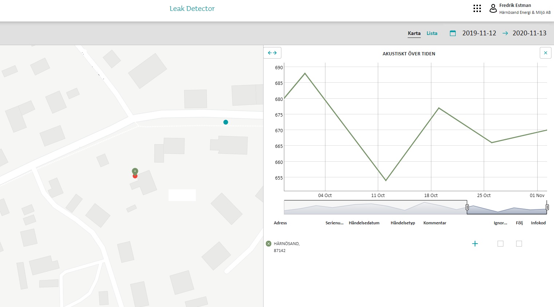Screen dimensions: 554x307
Task: Add a comment with the plus icon
Action: click(x=475, y=244)
